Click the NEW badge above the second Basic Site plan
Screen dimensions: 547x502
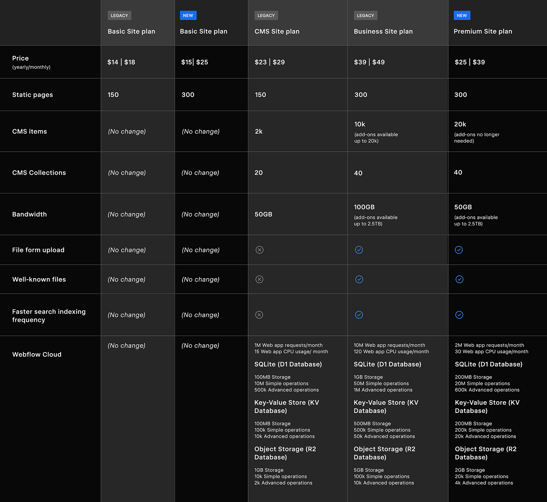coord(188,16)
